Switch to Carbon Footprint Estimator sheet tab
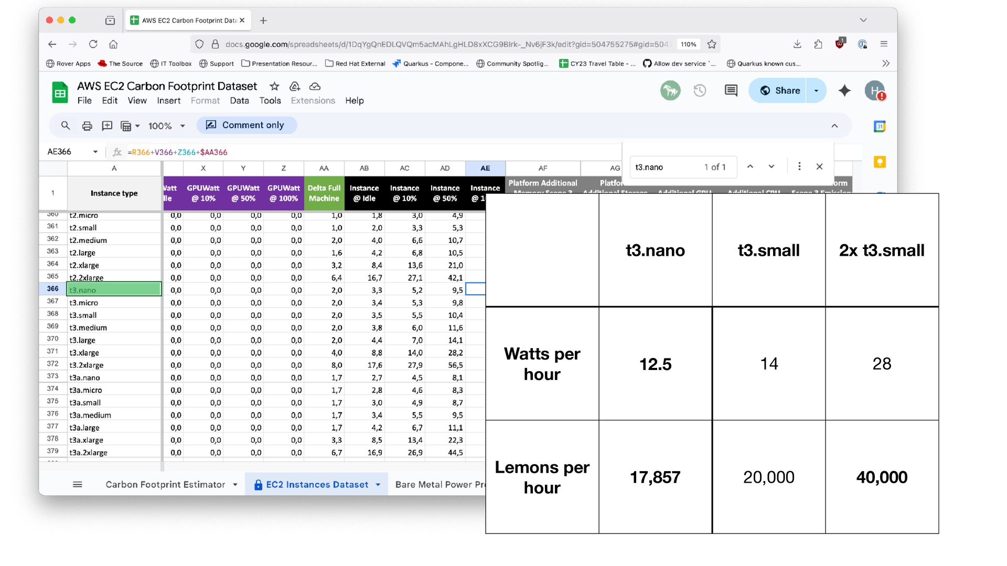The image size is (1007, 566). (x=165, y=485)
